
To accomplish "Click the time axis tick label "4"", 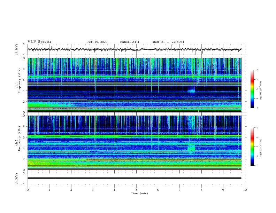I will point(115,190).
